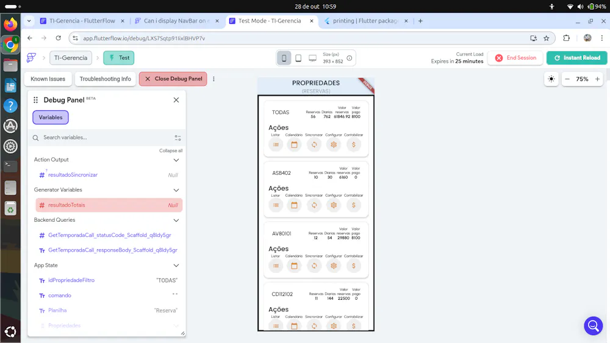Screen dimensions: 610x343
Task: Open Configurar gear in ASB402 card
Action: pos(334,205)
